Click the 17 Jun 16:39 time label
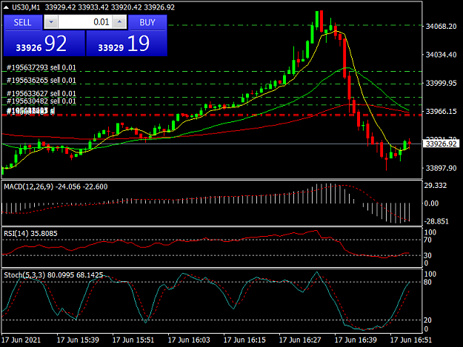Viewport: 463px width, 347px height. pos(356,340)
